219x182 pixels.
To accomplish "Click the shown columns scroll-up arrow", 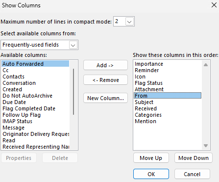I will click(x=206, y=65).
